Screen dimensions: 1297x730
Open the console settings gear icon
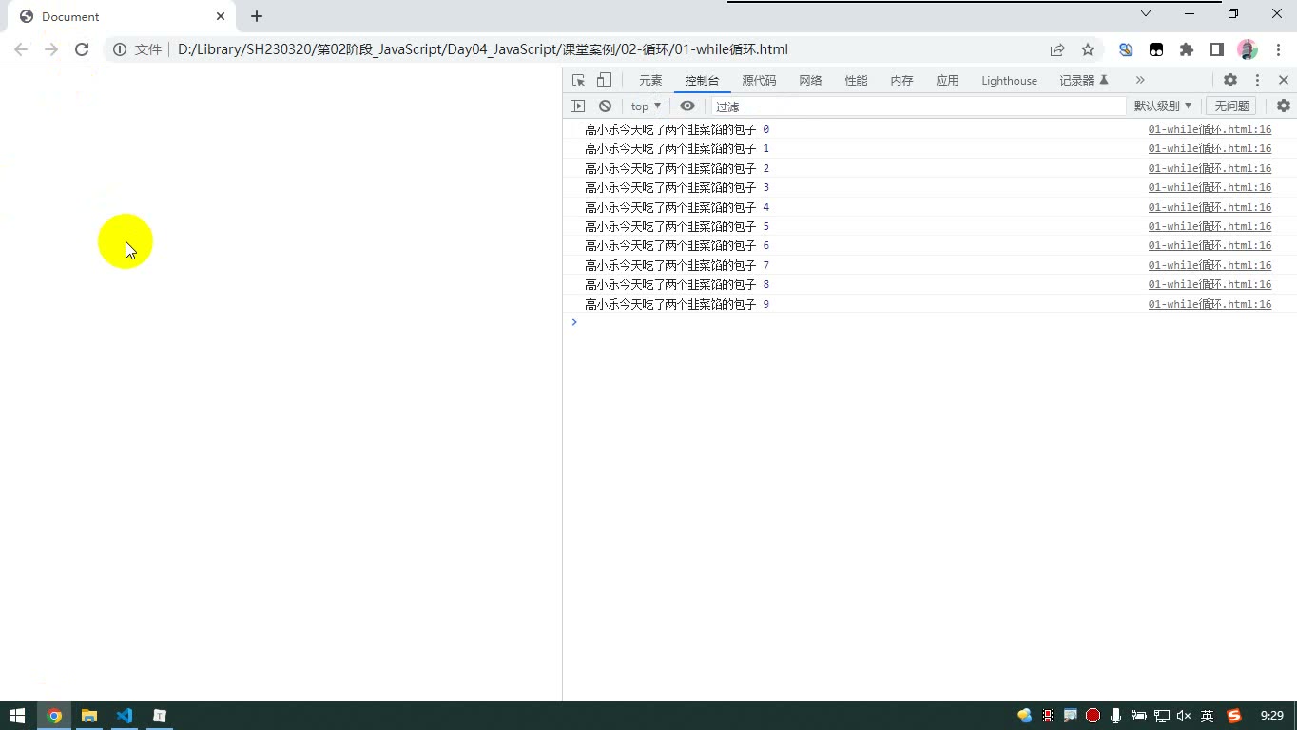tap(1284, 106)
